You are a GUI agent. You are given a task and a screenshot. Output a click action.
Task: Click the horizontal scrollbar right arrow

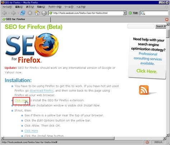point(165,138)
